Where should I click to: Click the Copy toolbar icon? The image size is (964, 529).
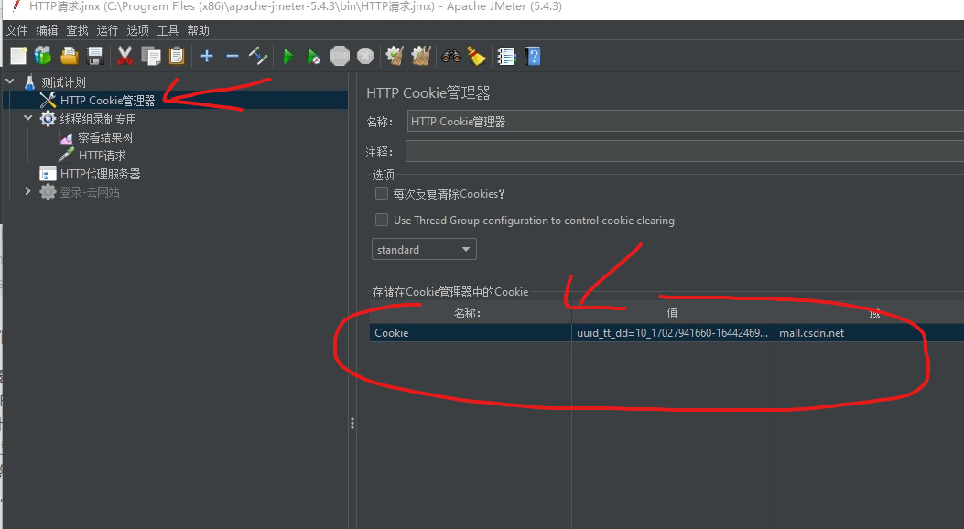click(x=150, y=56)
